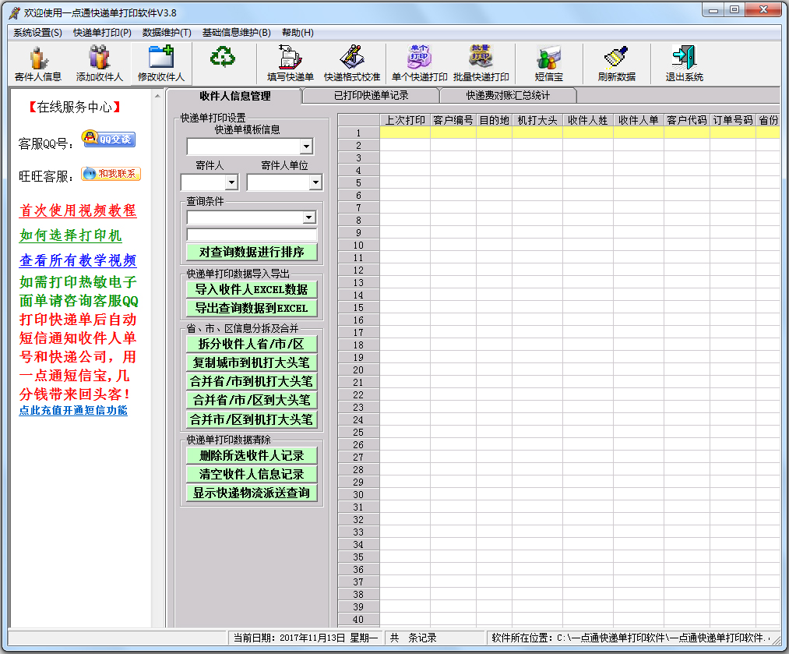Click the 收件人姓 column header
The image size is (789, 654).
[x=588, y=120]
